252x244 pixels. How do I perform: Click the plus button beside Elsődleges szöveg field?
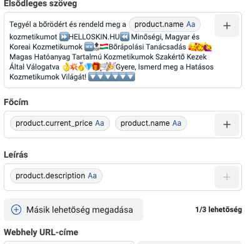click(227, 26)
